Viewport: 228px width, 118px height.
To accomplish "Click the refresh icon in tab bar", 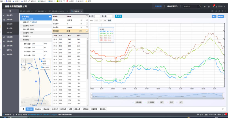I will coord(219,11).
